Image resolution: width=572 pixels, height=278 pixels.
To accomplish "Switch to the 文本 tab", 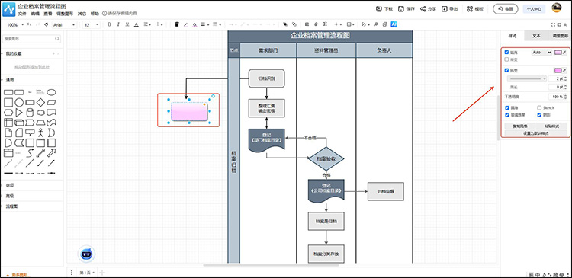I will [x=536, y=36].
